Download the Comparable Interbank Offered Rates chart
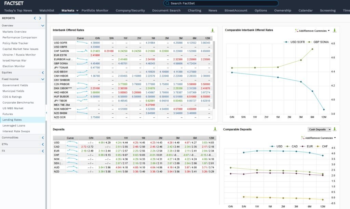This screenshot has width=350, height=209. [334, 30]
